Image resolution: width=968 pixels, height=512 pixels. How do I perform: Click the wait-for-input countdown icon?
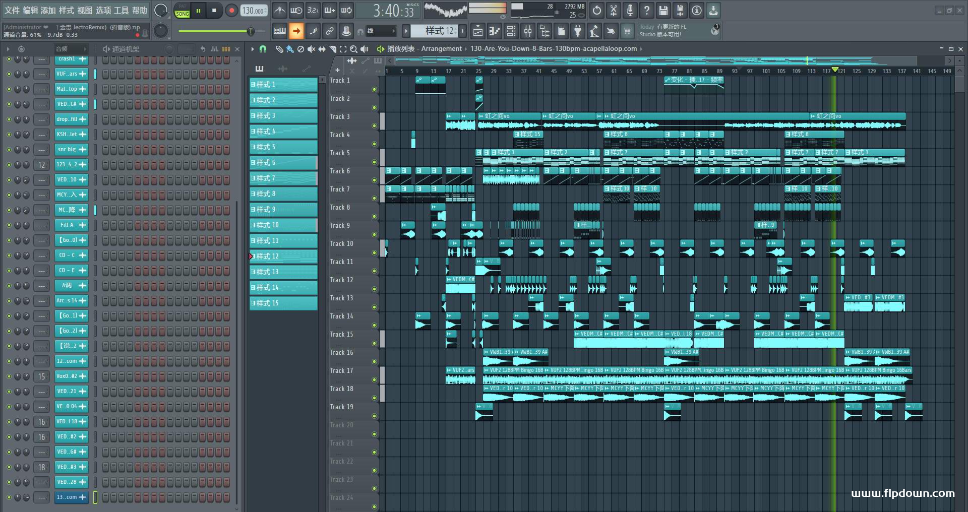296,10
